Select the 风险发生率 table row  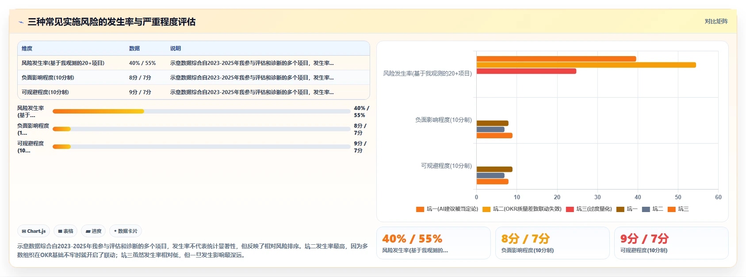coord(194,63)
